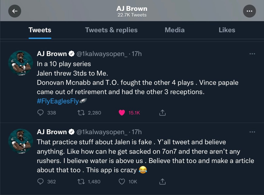The image size is (264, 195).
Task: Share the practice stuff tweet
Action: (x=162, y=182)
